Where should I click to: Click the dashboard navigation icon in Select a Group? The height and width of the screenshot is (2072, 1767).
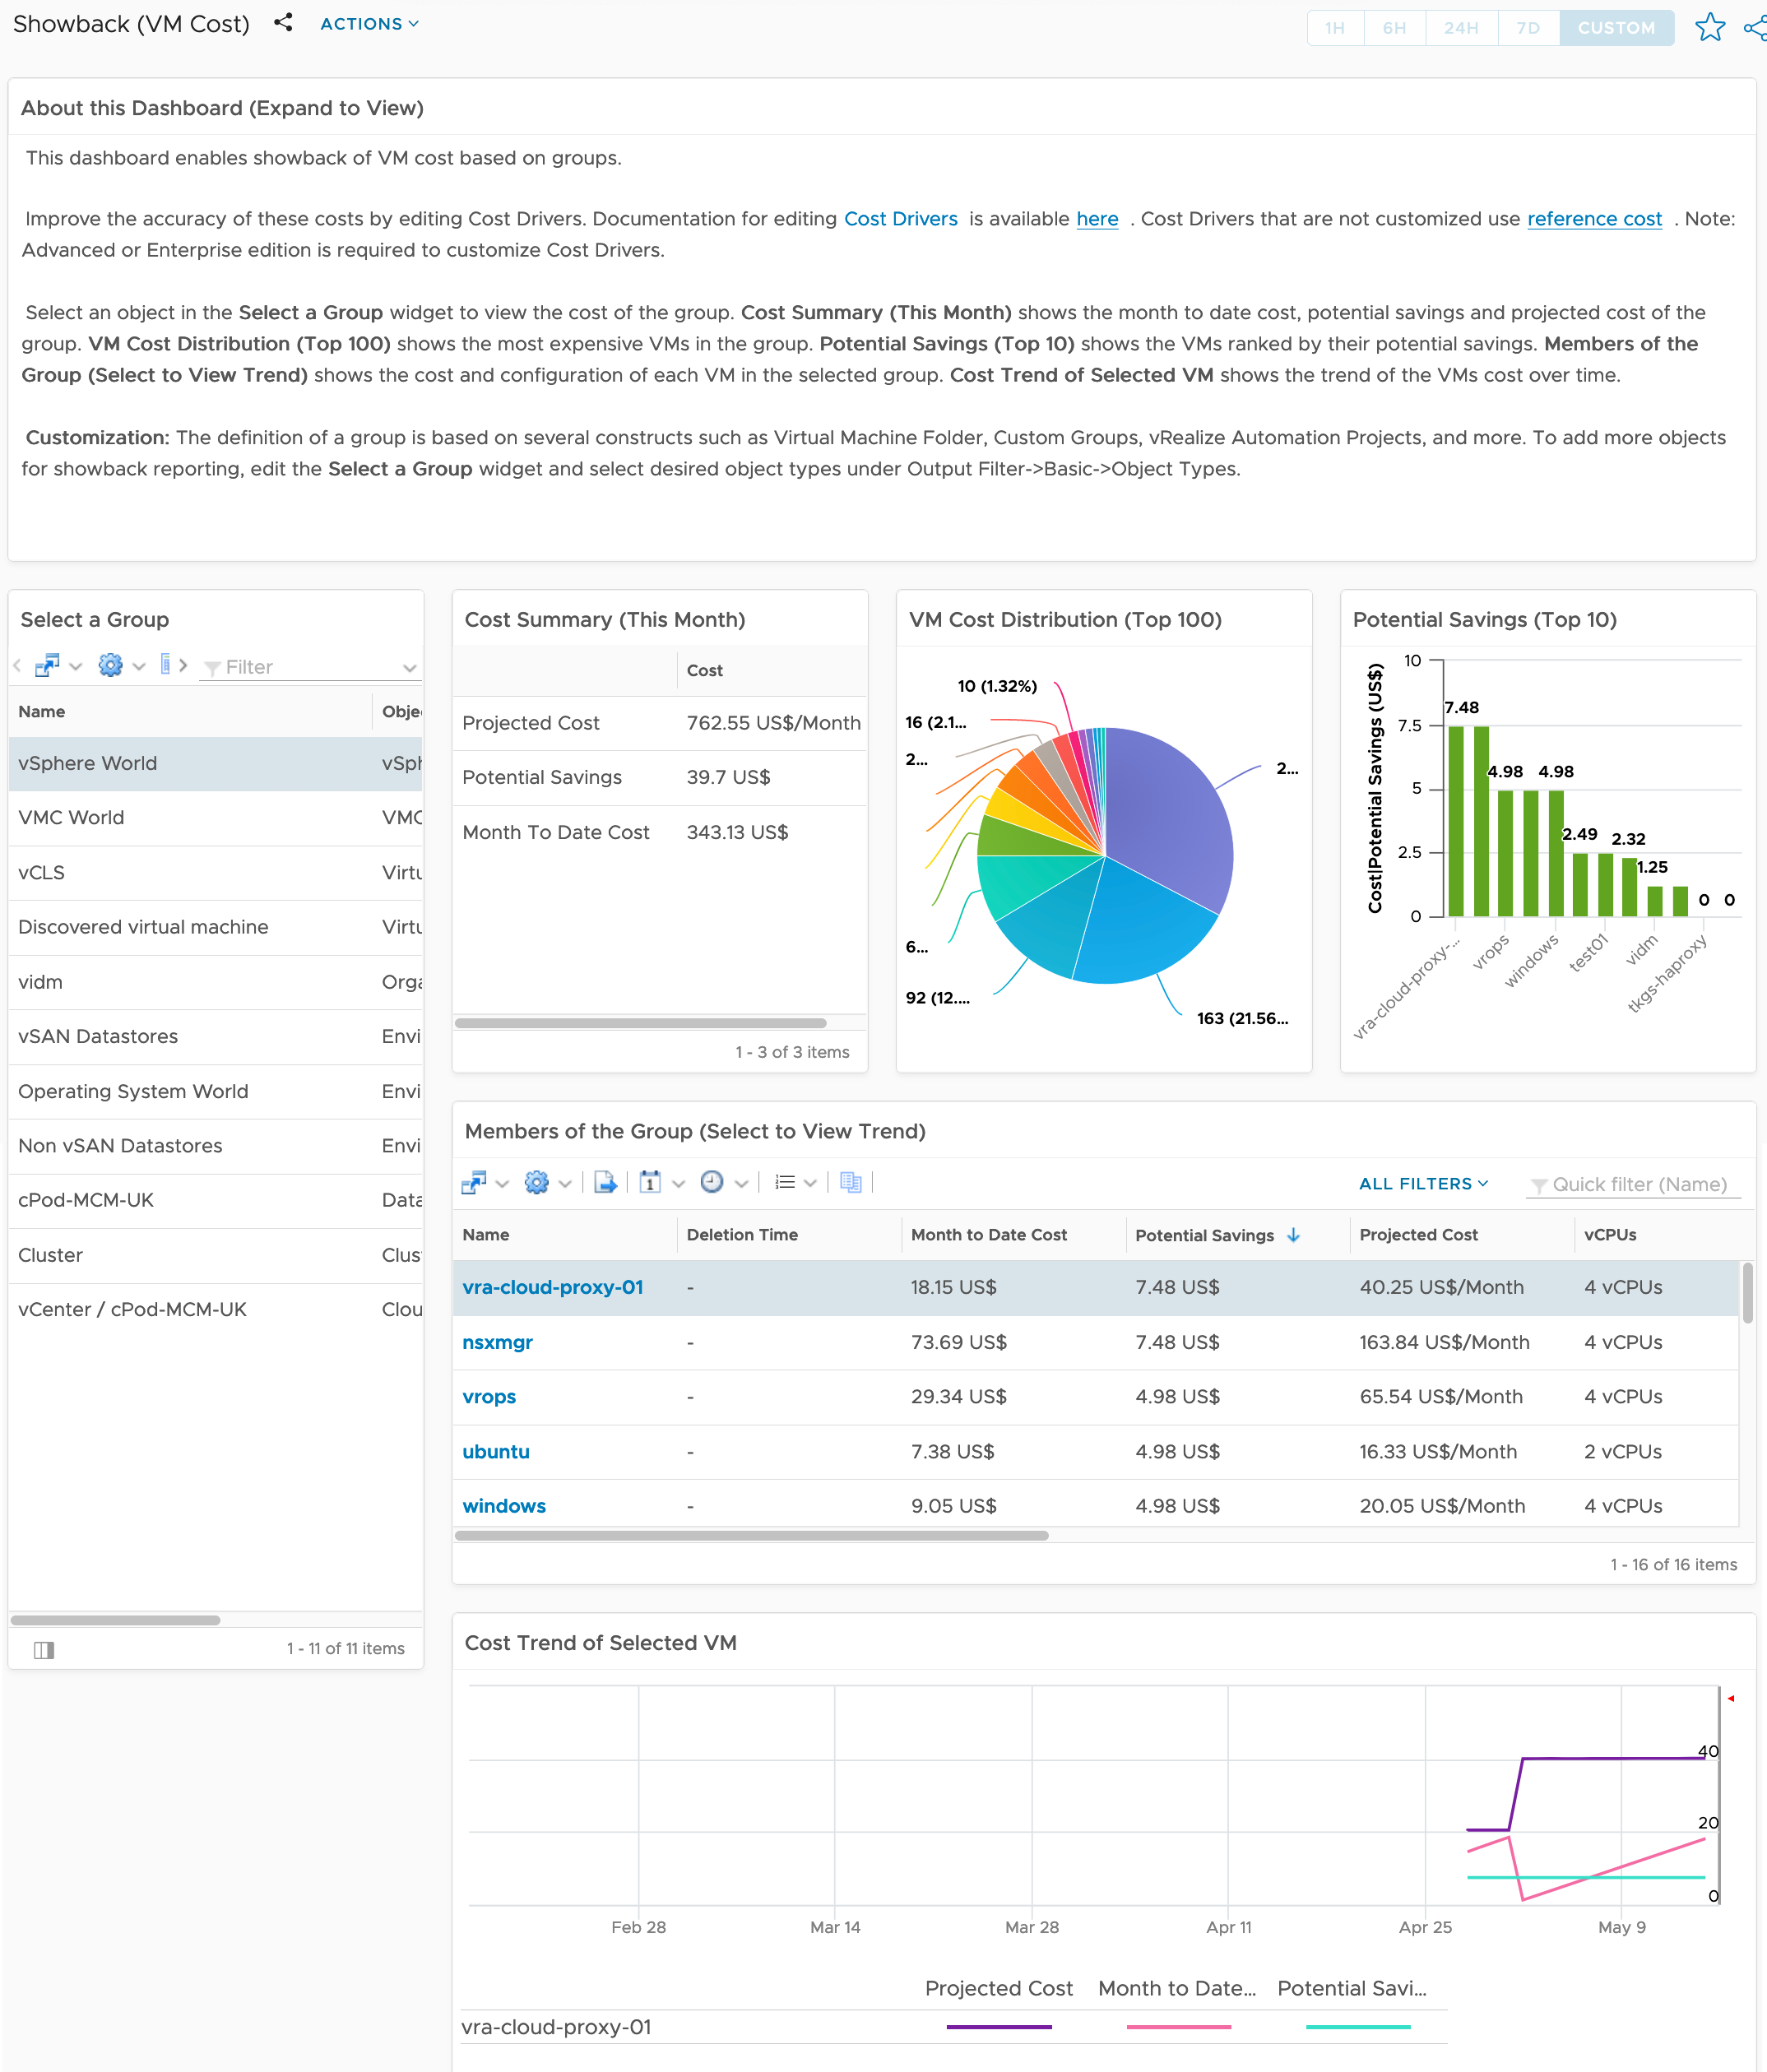click(46, 665)
